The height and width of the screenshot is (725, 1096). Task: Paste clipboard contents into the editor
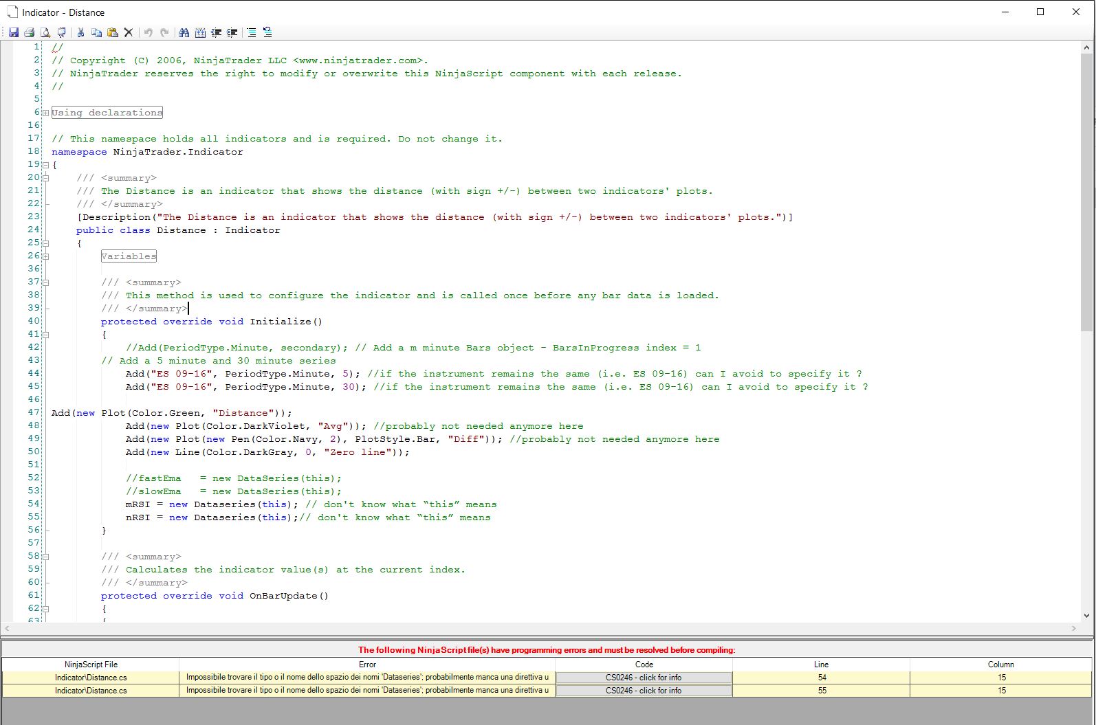coord(112,32)
